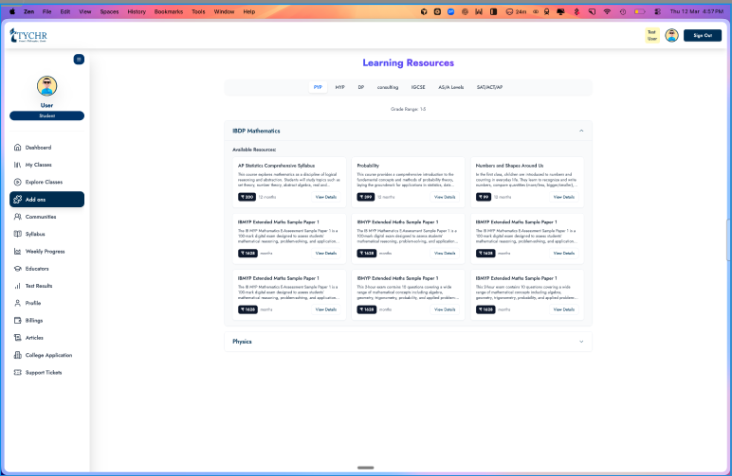Open Educators from the sidebar
This screenshot has width=732, height=476.
point(17,269)
